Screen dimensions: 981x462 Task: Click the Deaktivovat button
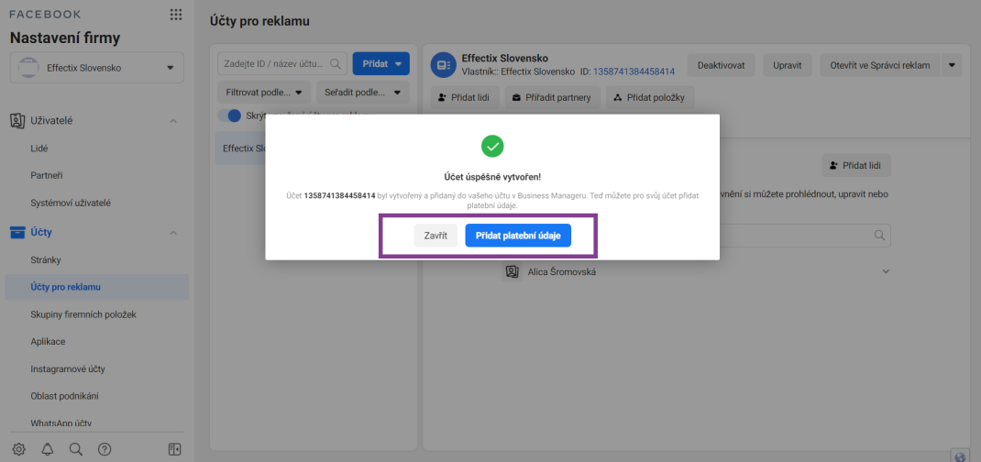(x=721, y=65)
